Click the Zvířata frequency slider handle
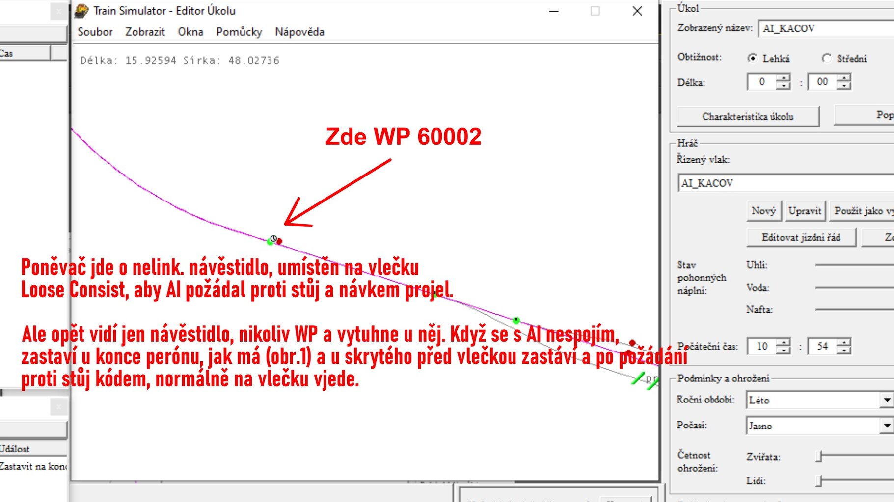The width and height of the screenshot is (894, 502). 819,456
